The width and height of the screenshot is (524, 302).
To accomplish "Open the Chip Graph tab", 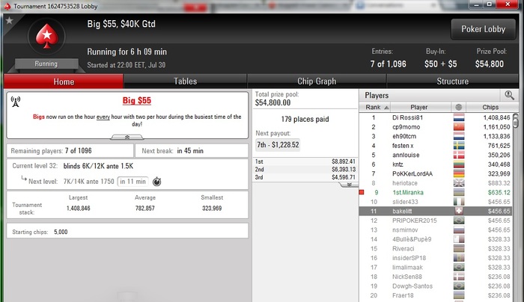I will [x=317, y=81].
